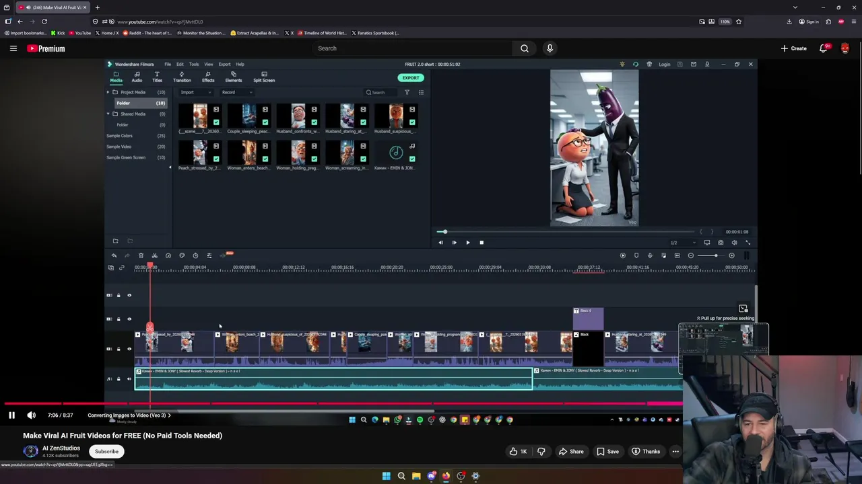Click the timeline zoom out minus icon

pos(691,255)
